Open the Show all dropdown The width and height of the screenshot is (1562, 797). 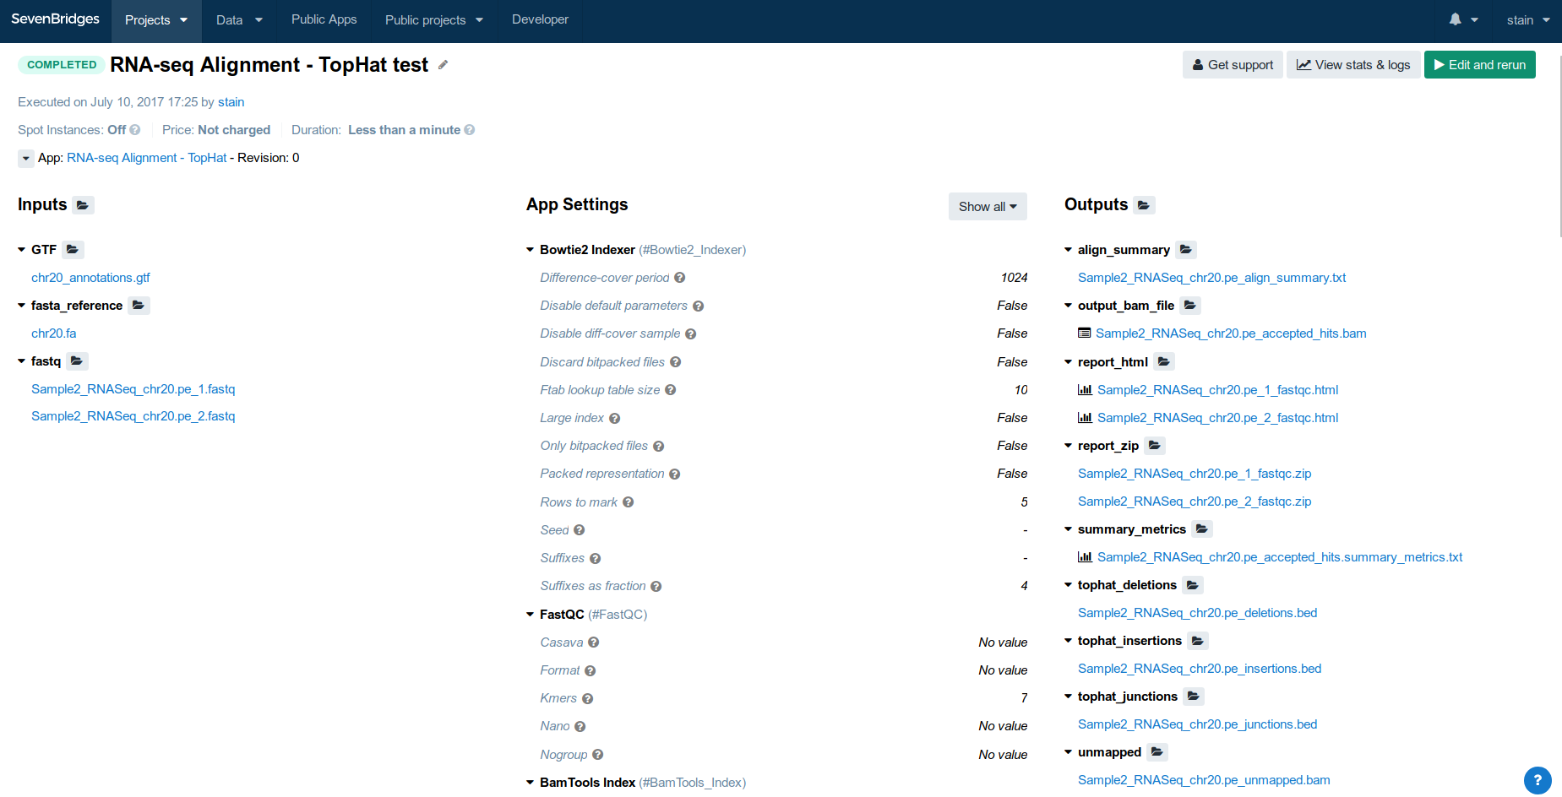coord(988,207)
